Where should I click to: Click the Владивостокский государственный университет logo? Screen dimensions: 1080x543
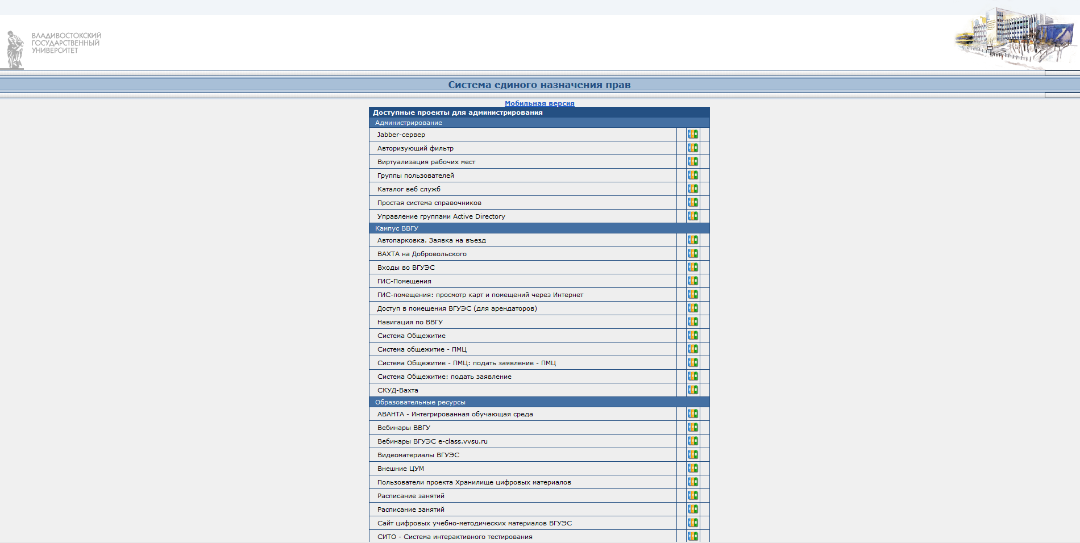[x=53, y=47]
